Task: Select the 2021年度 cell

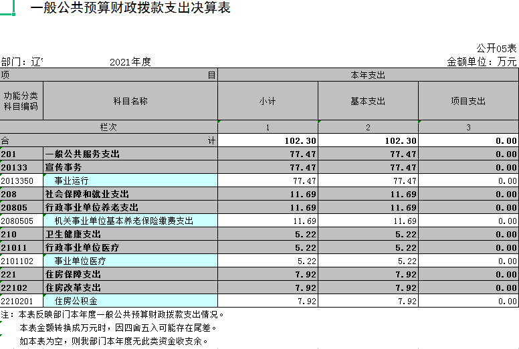Action: (130, 62)
